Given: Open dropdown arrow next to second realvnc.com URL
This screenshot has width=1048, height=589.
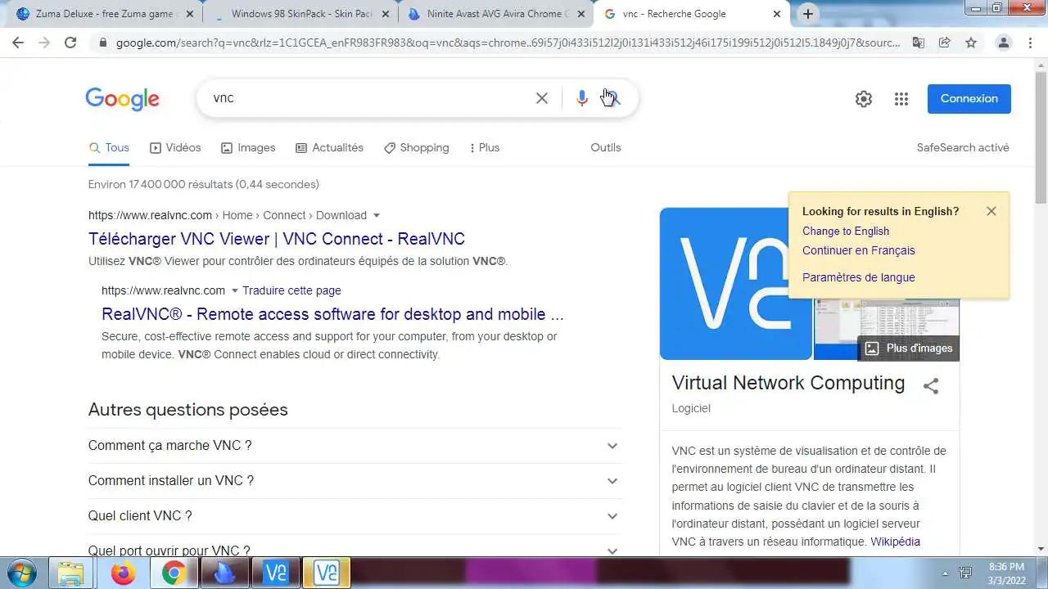Looking at the screenshot, I should click(x=234, y=290).
